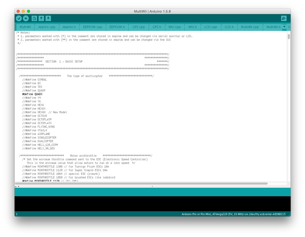Viewport: 305px width, 237px height.
Task: Click the line '//#define QUADP'
Action: [x=34, y=91]
